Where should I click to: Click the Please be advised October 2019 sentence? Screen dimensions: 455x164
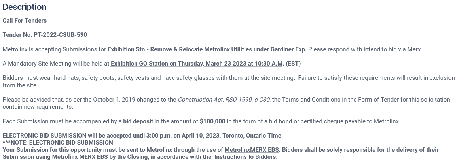89,100
